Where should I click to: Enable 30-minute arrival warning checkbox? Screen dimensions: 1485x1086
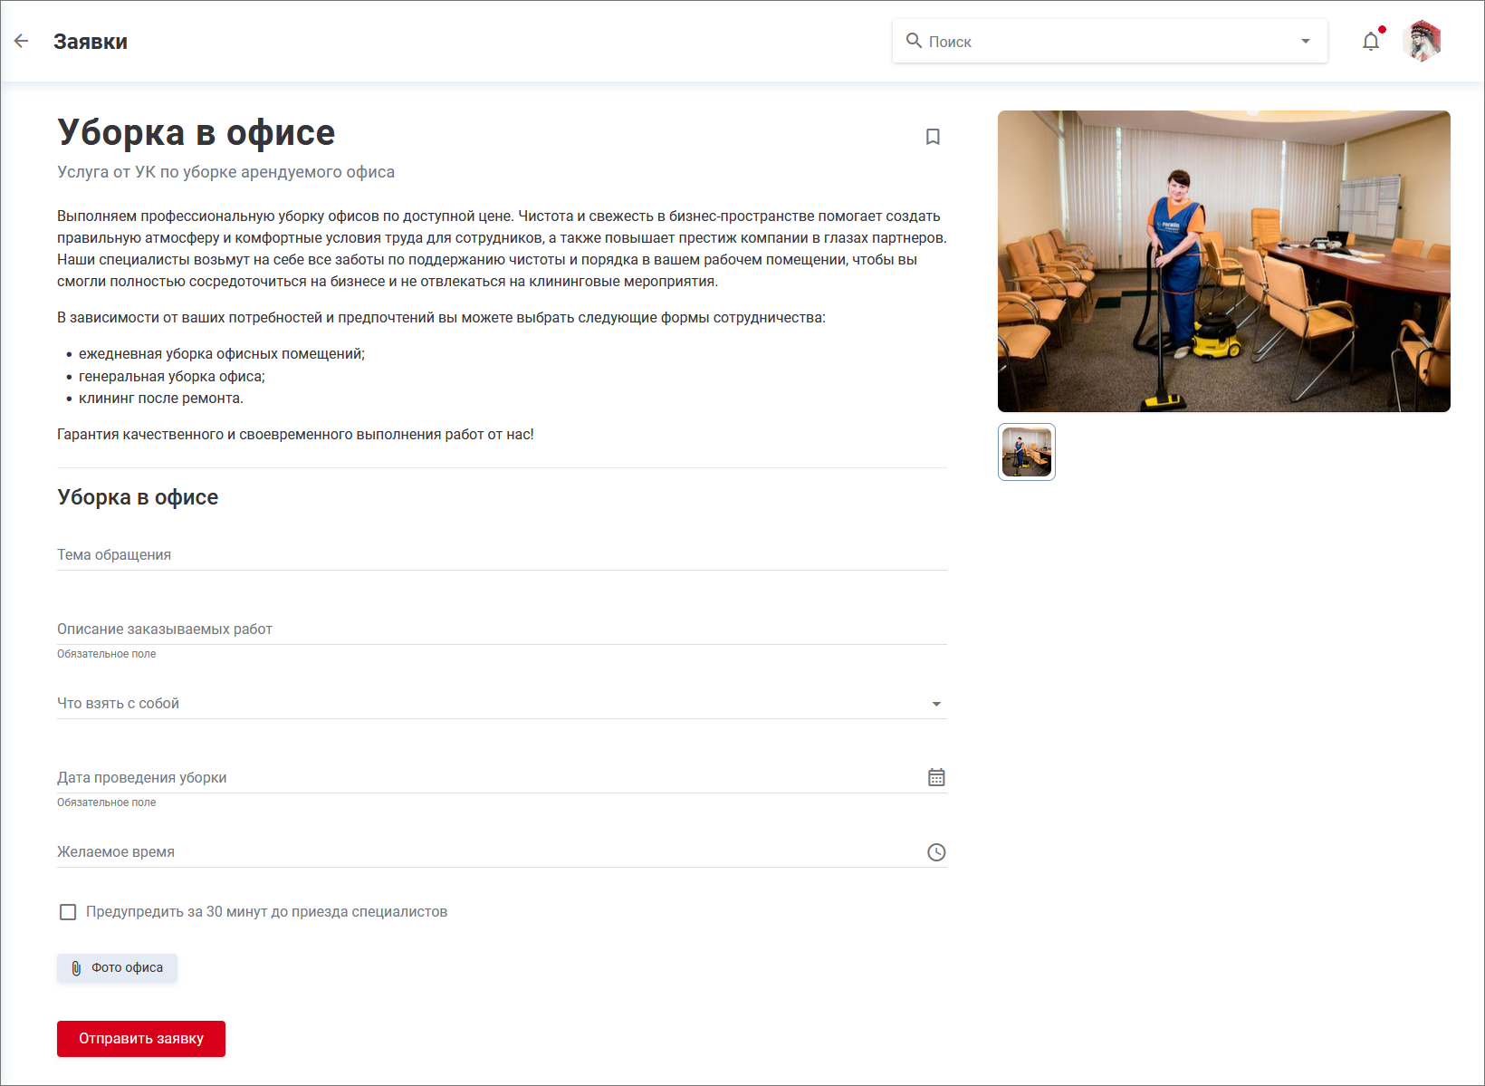click(x=68, y=912)
